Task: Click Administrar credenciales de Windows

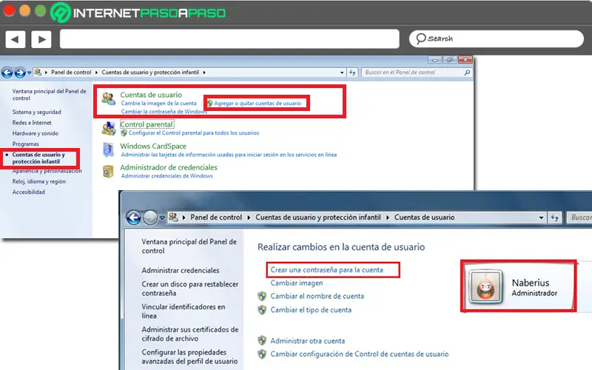Action: coord(167,176)
